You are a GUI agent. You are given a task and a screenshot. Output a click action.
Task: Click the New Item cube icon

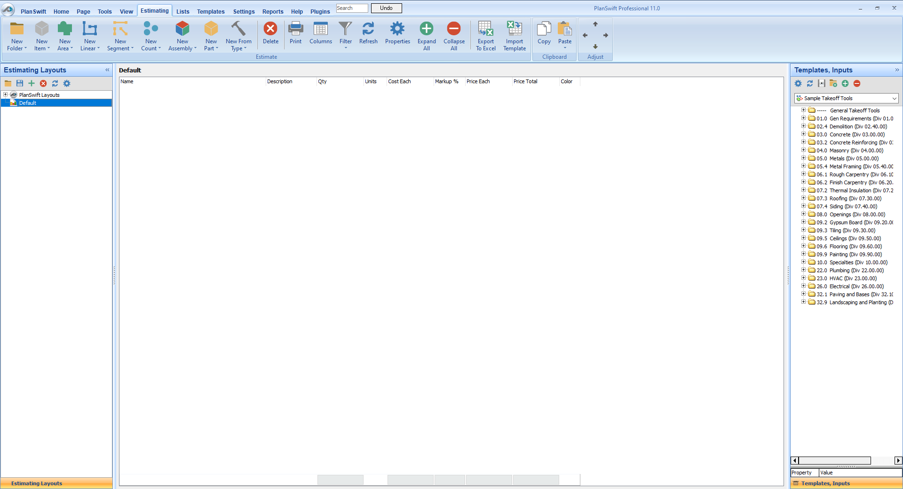coord(42,29)
